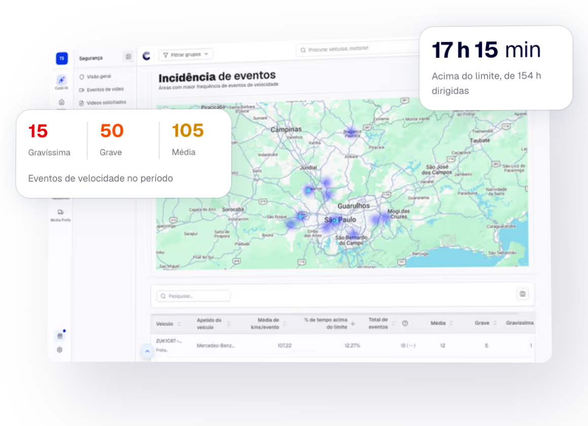Click the Cobli logo in top bar
Viewport: 588px width, 426px height.
pos(146,56)
